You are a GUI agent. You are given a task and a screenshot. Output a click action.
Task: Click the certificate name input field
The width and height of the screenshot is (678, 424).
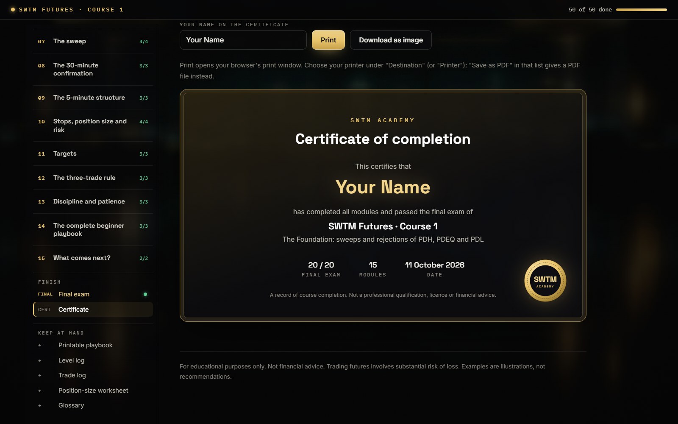243,40
